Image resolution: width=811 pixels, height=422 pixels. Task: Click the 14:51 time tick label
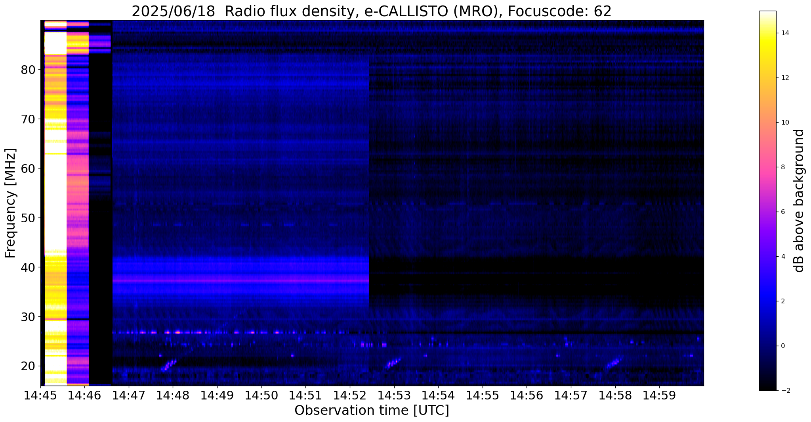306,395
